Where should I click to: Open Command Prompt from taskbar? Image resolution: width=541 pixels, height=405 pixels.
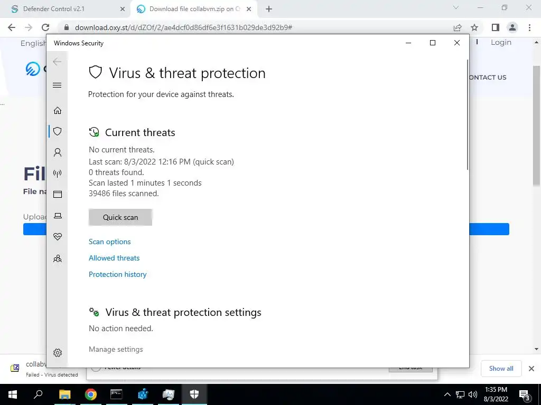tap(116, 394)
